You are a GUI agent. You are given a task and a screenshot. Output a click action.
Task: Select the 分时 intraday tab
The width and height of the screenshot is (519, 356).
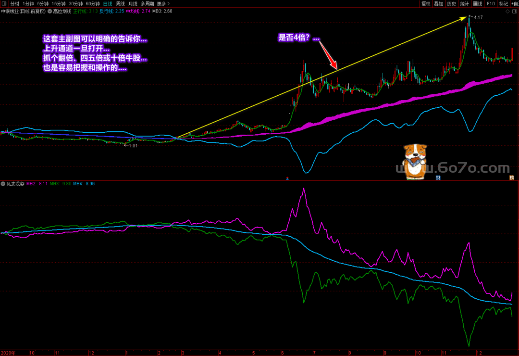[x=14, y=4]
